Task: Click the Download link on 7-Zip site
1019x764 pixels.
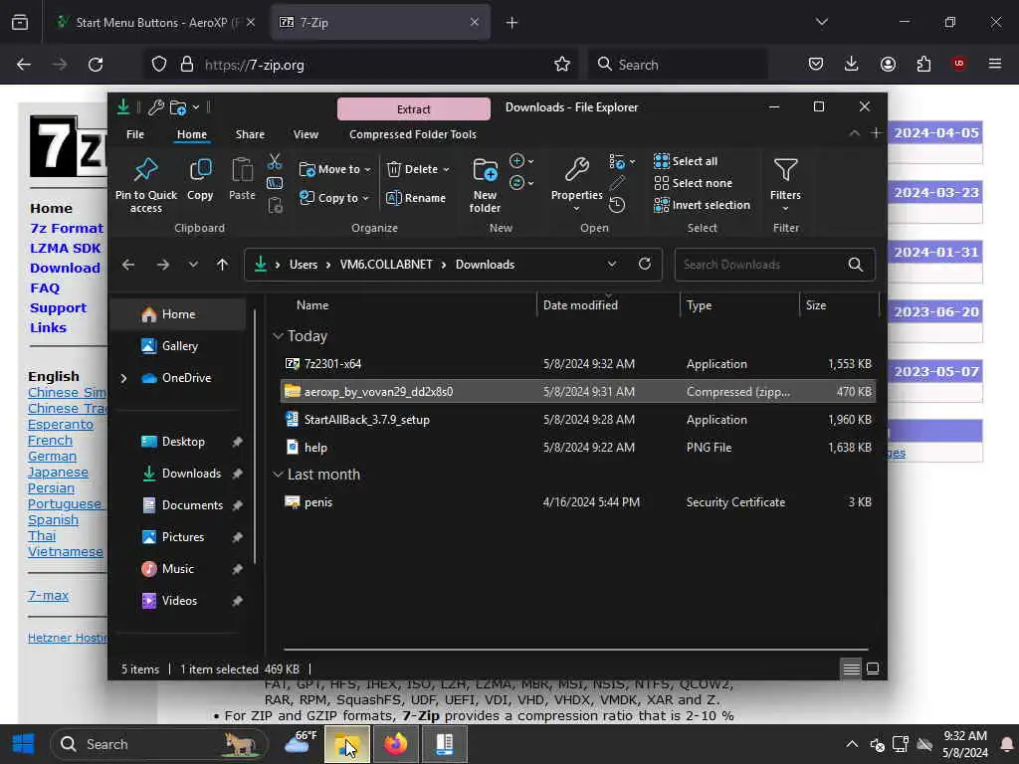Action: click(65, 269)
